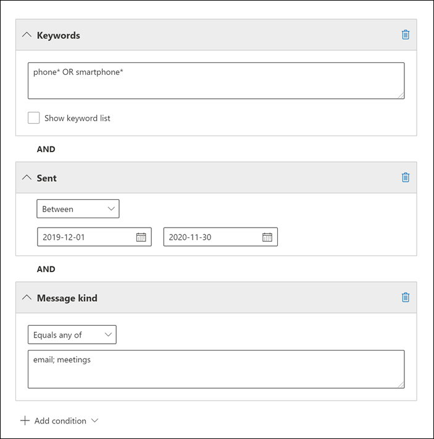Delete the Keywords condition with trash icon
434x439 pixels.
click(405, 35)
